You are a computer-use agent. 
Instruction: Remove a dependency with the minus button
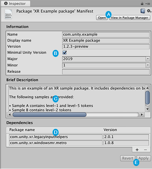[145, 150]
